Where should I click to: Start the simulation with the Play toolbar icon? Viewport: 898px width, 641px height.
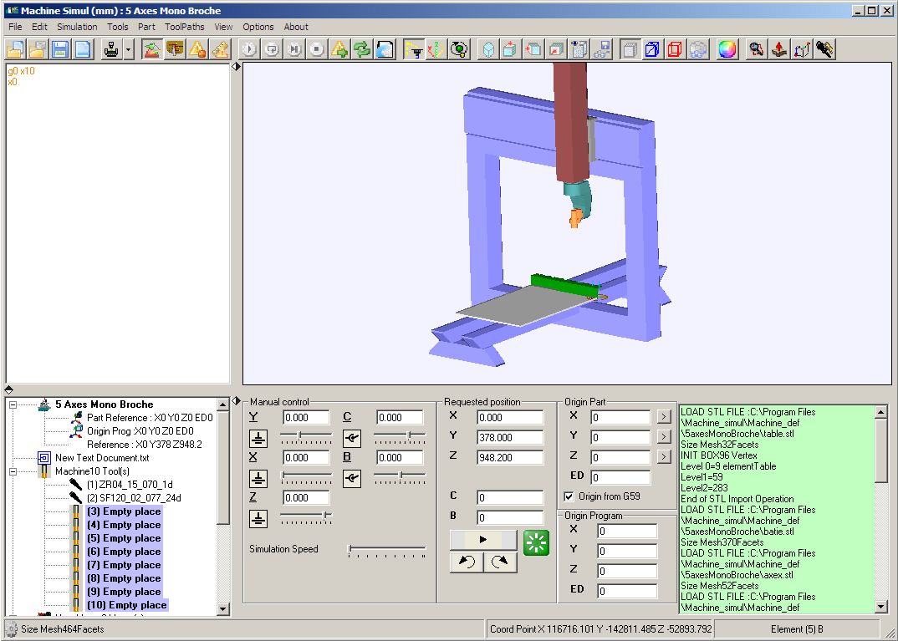[249, 49]
